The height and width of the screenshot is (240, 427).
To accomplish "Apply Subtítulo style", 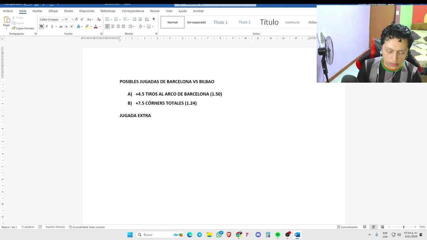I will (292, 22).
